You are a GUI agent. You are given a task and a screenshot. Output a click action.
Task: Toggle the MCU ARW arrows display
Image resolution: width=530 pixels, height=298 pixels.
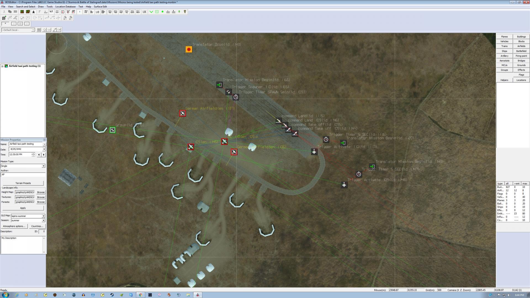click(138, 12)
